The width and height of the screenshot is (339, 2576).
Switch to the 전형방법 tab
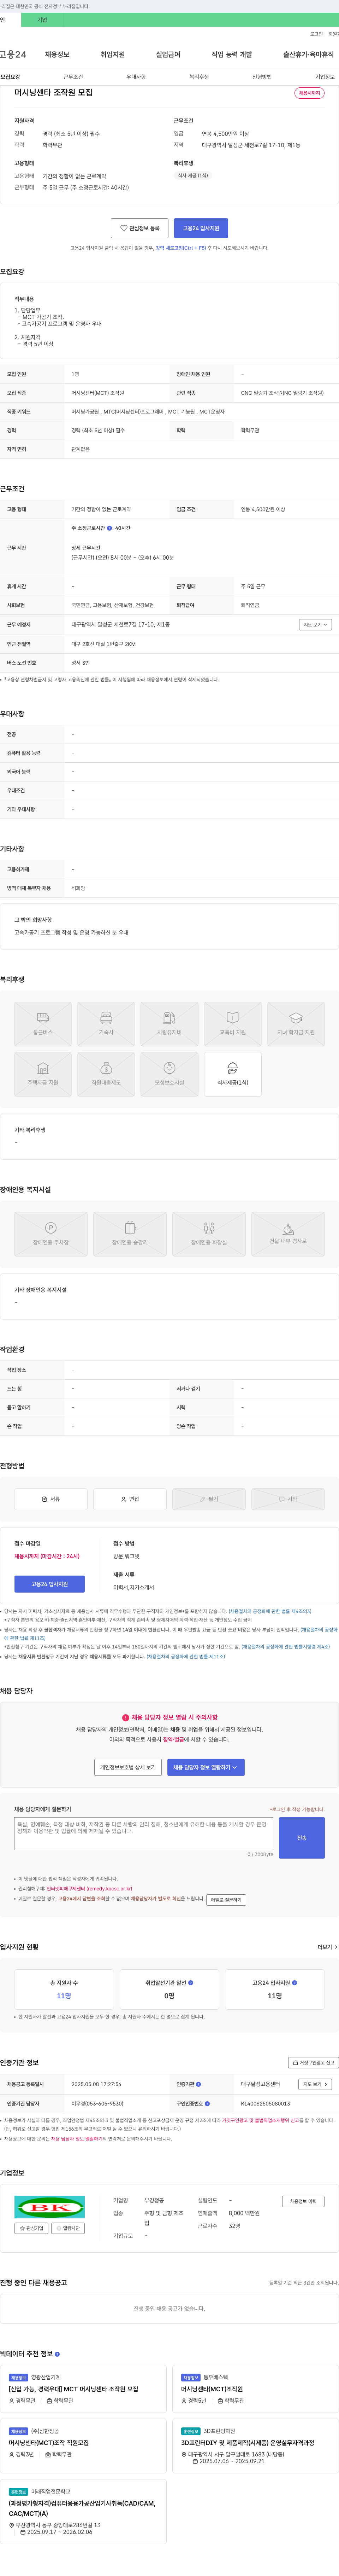point(262,77)
